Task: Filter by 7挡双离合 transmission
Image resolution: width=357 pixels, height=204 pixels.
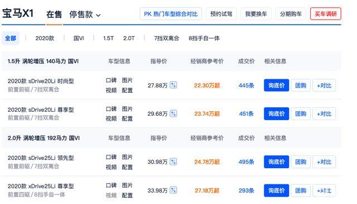Action: point(166,38)
